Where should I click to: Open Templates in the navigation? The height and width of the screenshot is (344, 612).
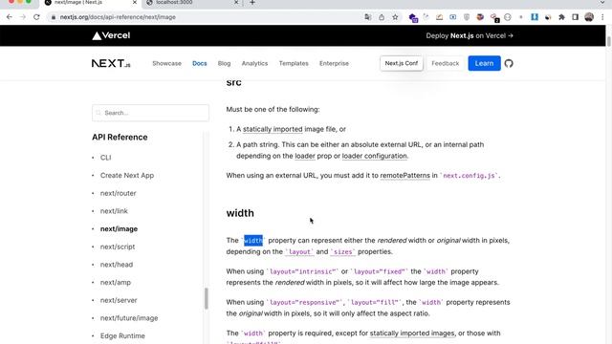tap(294, 63)
